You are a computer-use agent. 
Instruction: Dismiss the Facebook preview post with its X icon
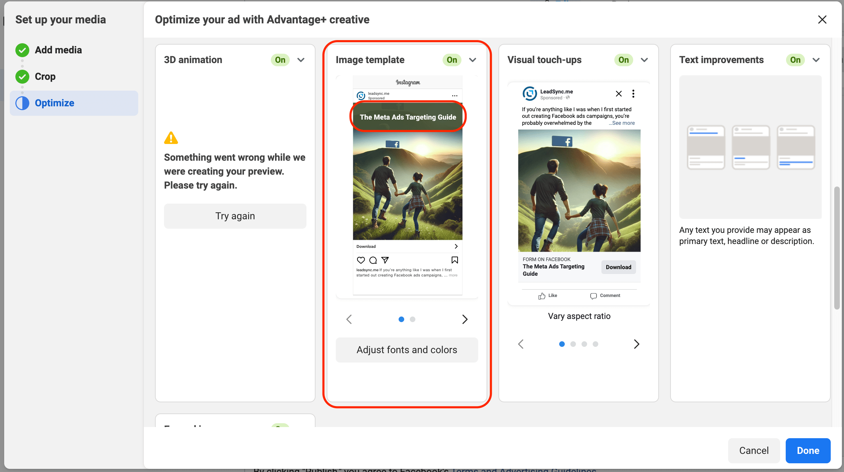(619, 93)
